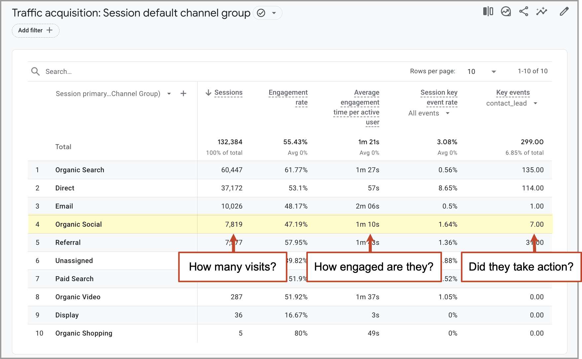582x359 pixels.
Task: Click the report status checkmark icon
Action: [261, 13]
